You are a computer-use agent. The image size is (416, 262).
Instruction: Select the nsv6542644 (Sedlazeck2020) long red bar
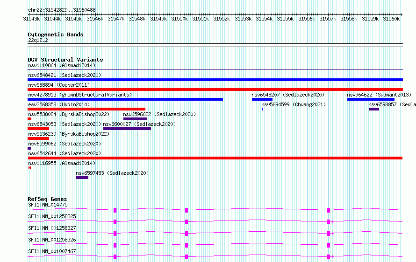coord(215,158)
